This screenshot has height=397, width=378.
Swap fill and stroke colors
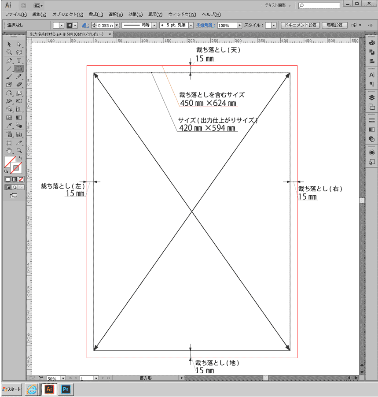(20, 158)
